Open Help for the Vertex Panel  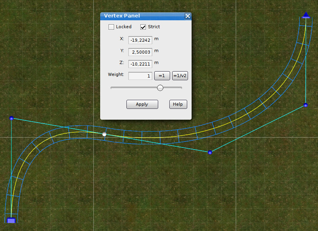click(178, 104)
